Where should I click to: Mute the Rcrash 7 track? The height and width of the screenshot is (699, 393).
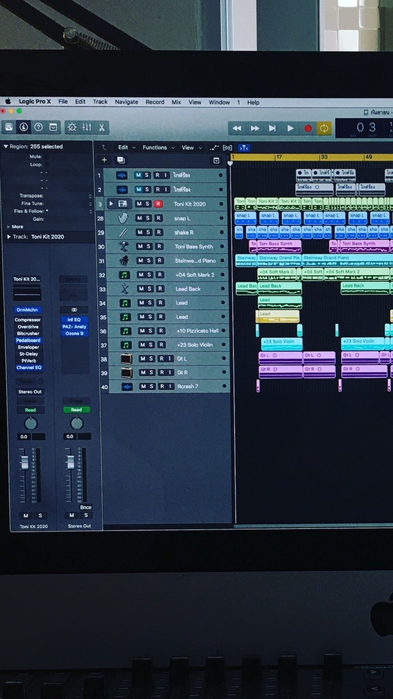[x=143, y=386]
